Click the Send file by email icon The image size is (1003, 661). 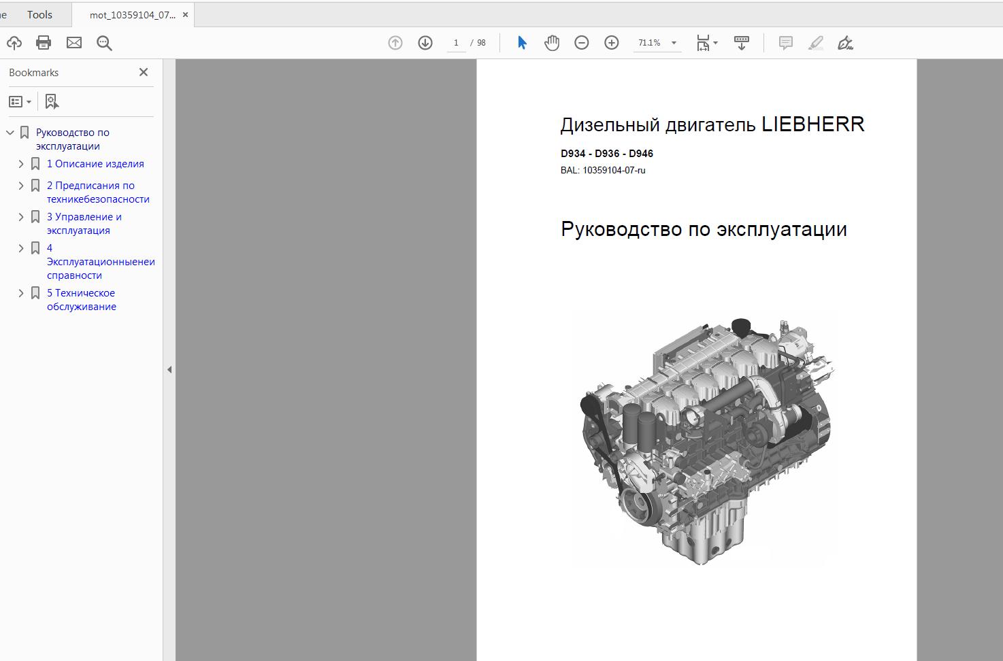tap(73, 43)
